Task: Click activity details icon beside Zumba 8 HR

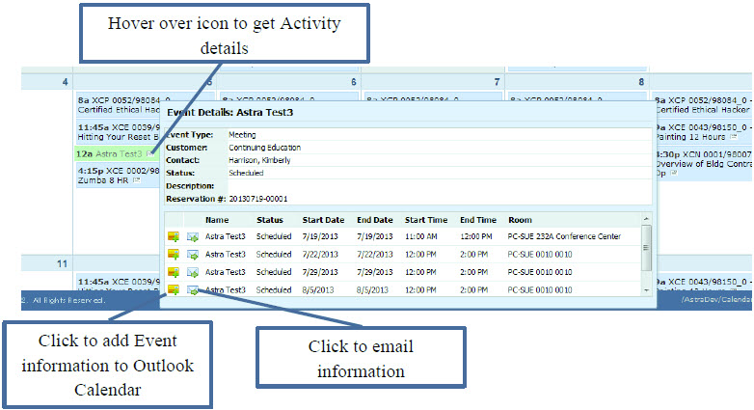Action: (x=137, y=180)
